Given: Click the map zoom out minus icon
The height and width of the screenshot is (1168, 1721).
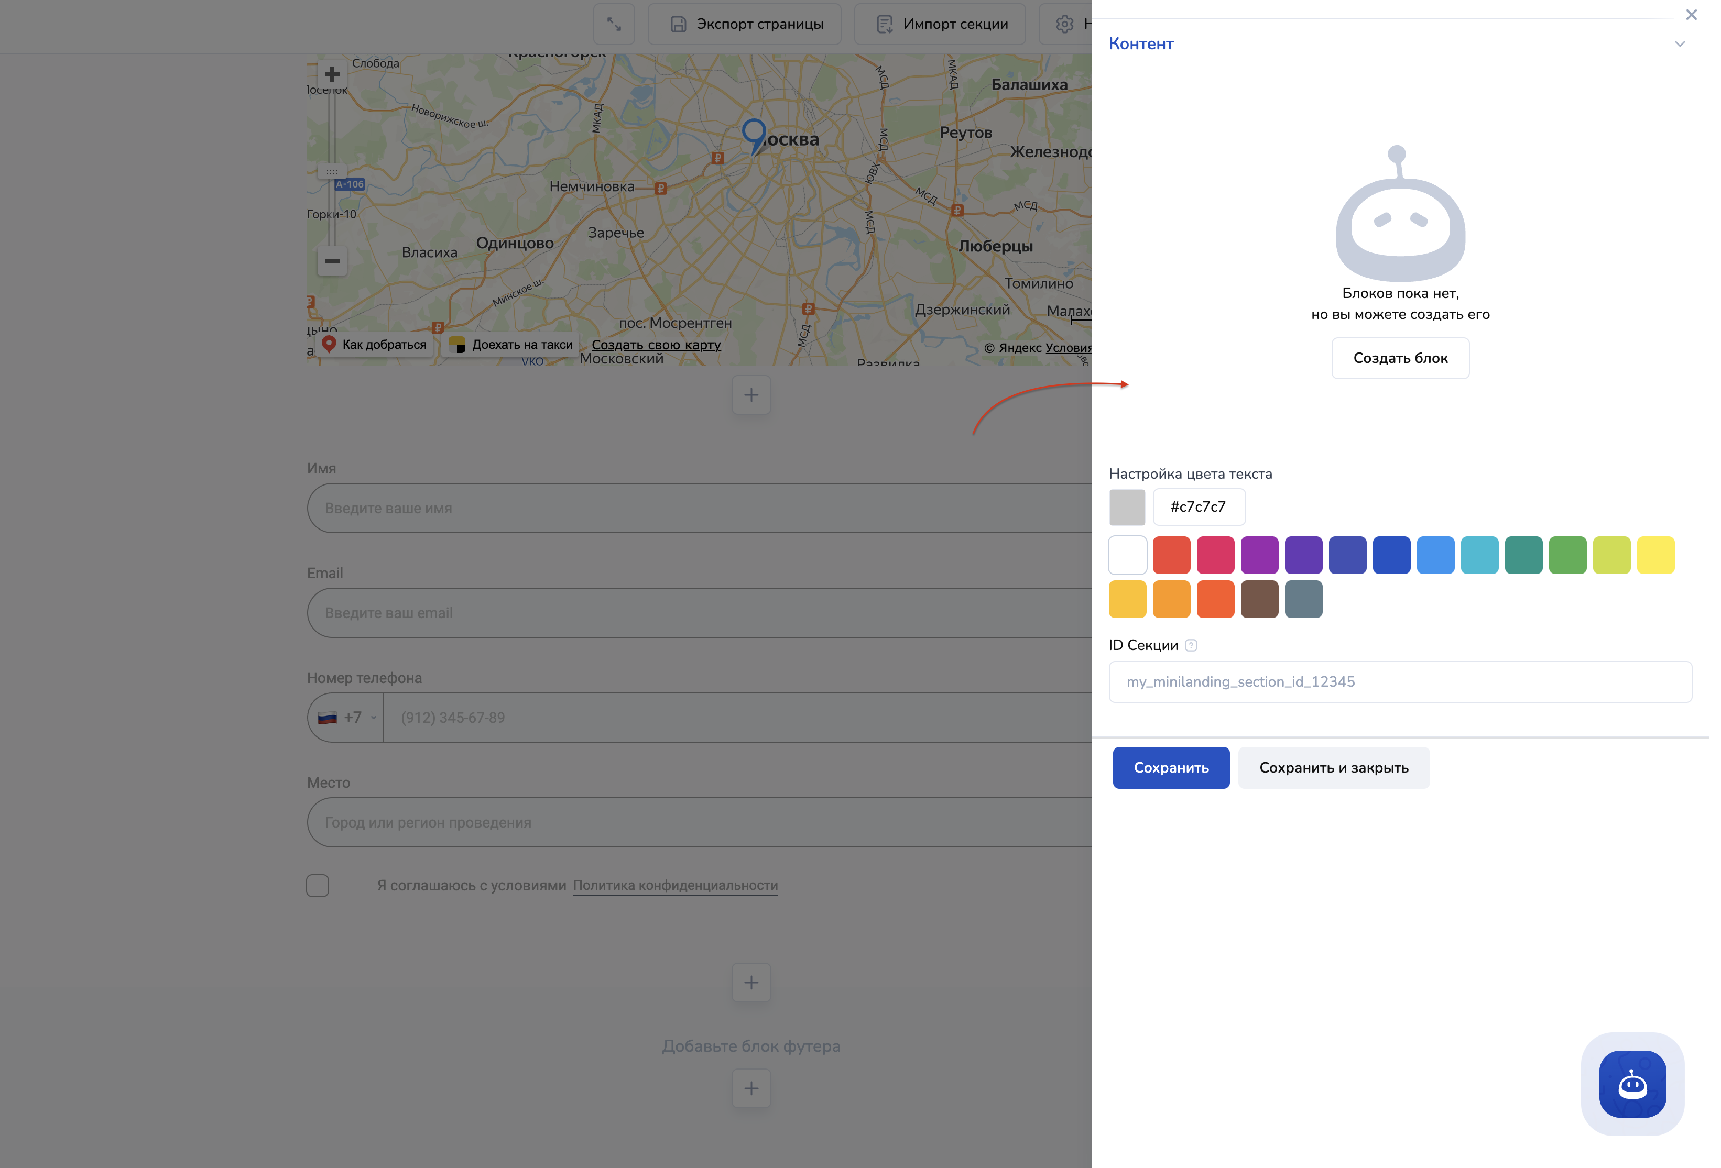Looking at the screenshot, I should coord(332,260).
